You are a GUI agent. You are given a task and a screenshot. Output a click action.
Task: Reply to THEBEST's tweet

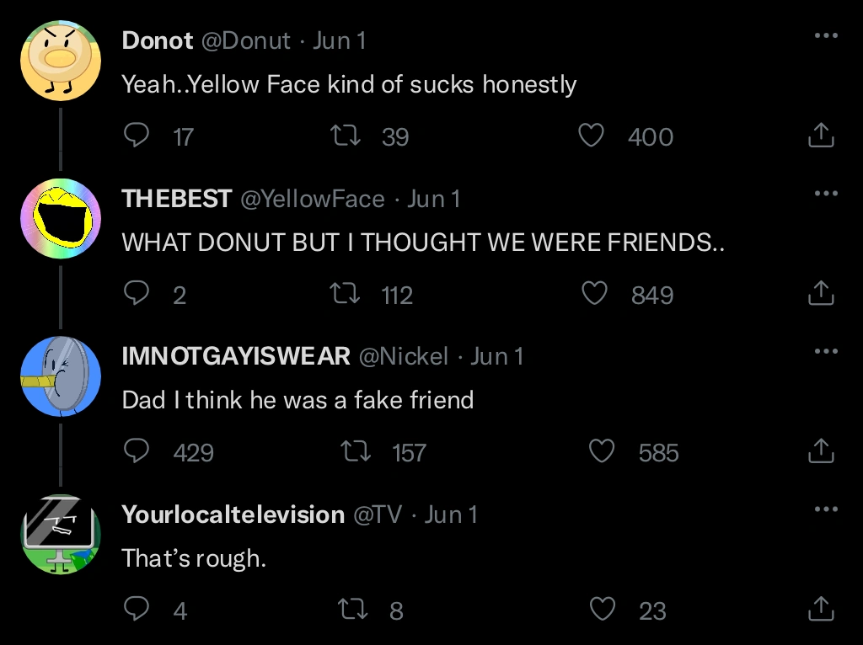tap(137, 294)
